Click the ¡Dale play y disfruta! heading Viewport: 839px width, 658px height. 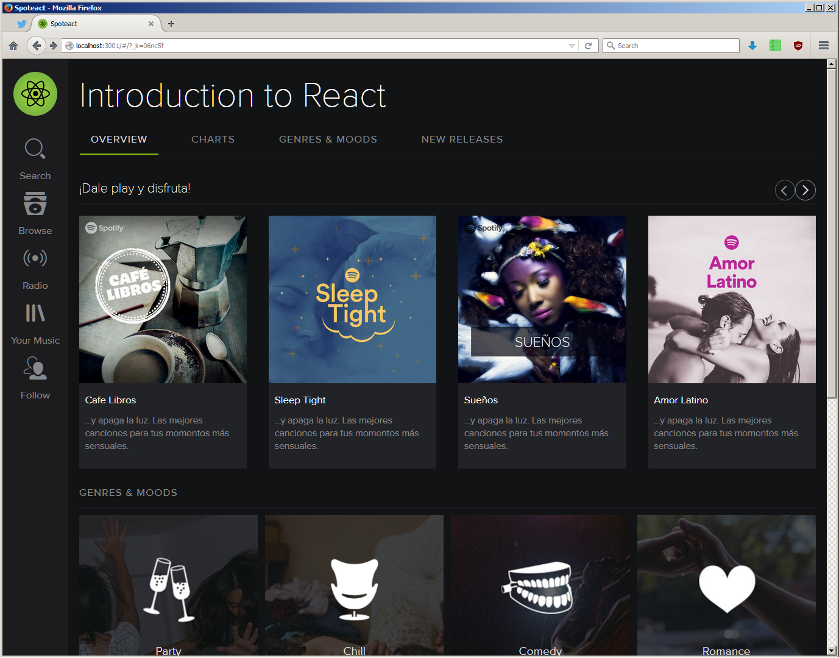click(135, 188)
